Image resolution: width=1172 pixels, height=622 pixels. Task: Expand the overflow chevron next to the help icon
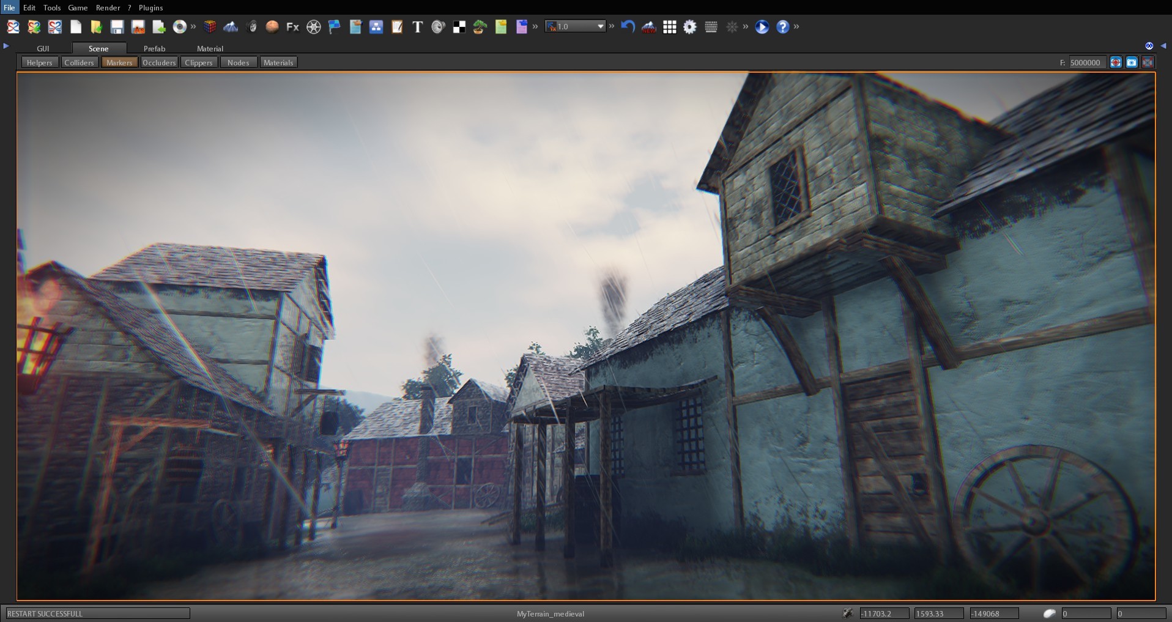coord(796,26)
